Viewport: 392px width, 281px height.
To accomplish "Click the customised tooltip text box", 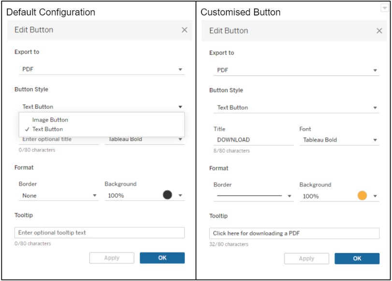I will click(x=295, y=233).
